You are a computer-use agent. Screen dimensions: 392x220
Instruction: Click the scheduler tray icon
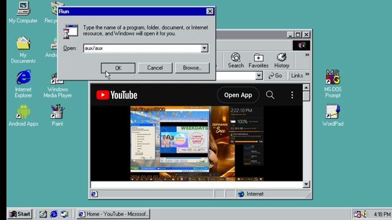(x=357, y=214)
